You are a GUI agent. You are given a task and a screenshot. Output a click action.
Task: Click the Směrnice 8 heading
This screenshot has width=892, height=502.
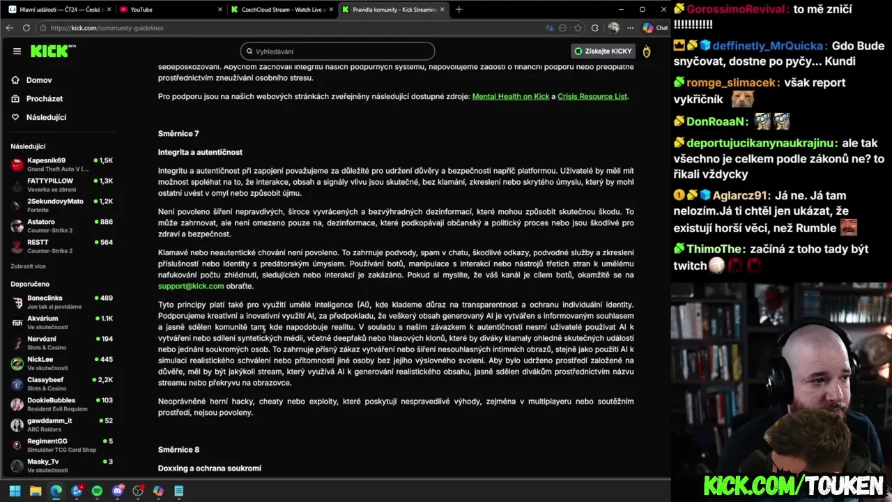[178, 450]
